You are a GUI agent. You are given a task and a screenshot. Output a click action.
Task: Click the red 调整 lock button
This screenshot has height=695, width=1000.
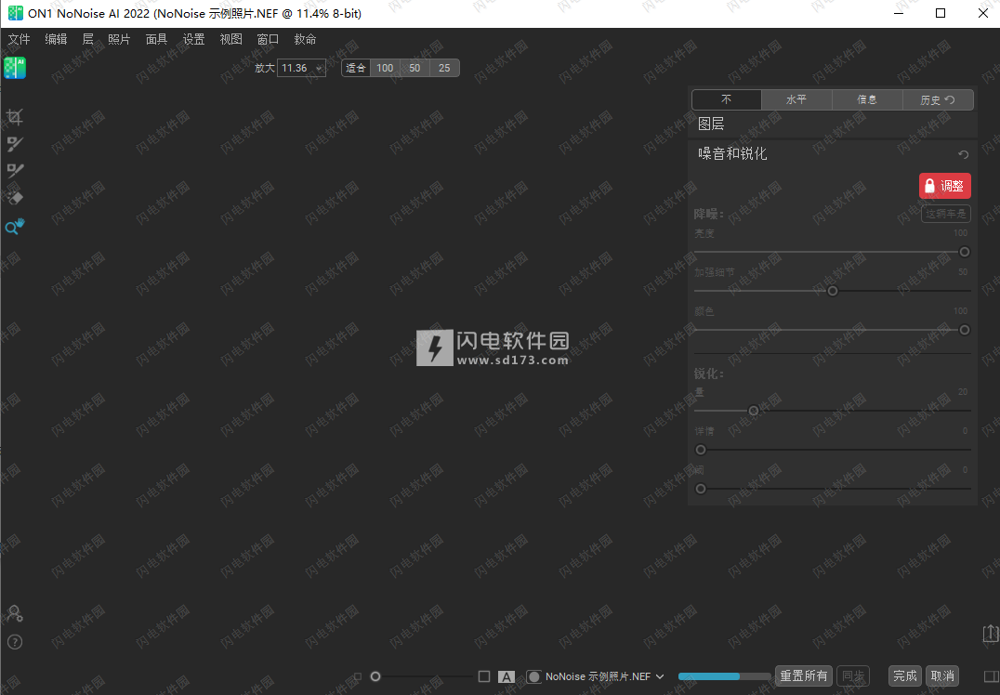944,186
